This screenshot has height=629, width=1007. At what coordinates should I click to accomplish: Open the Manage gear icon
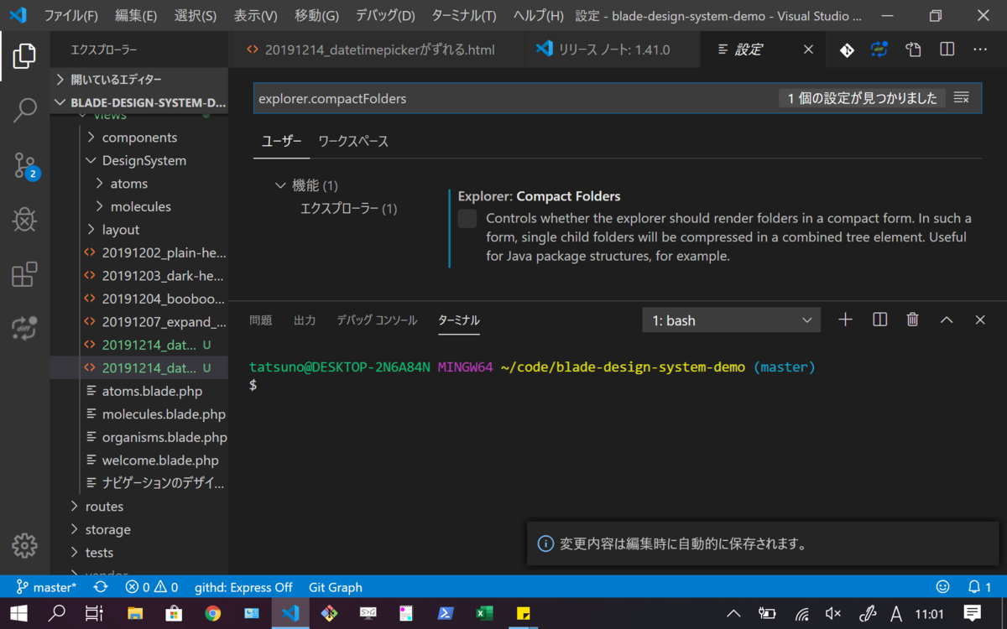(x=24, y=546)
